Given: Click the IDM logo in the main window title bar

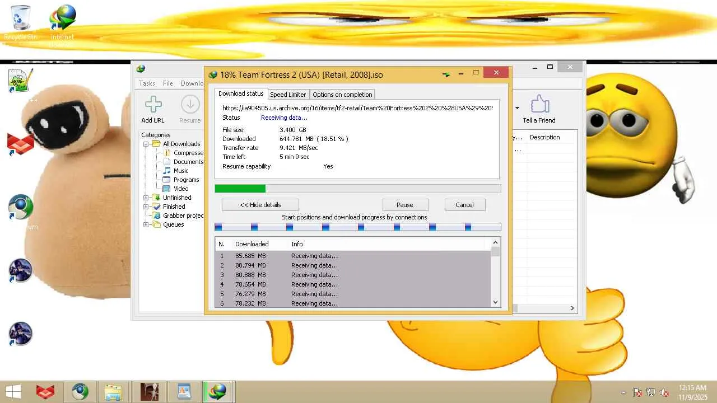Looking at the screenshot, I should pyautogui.click(x=141, y=69).
